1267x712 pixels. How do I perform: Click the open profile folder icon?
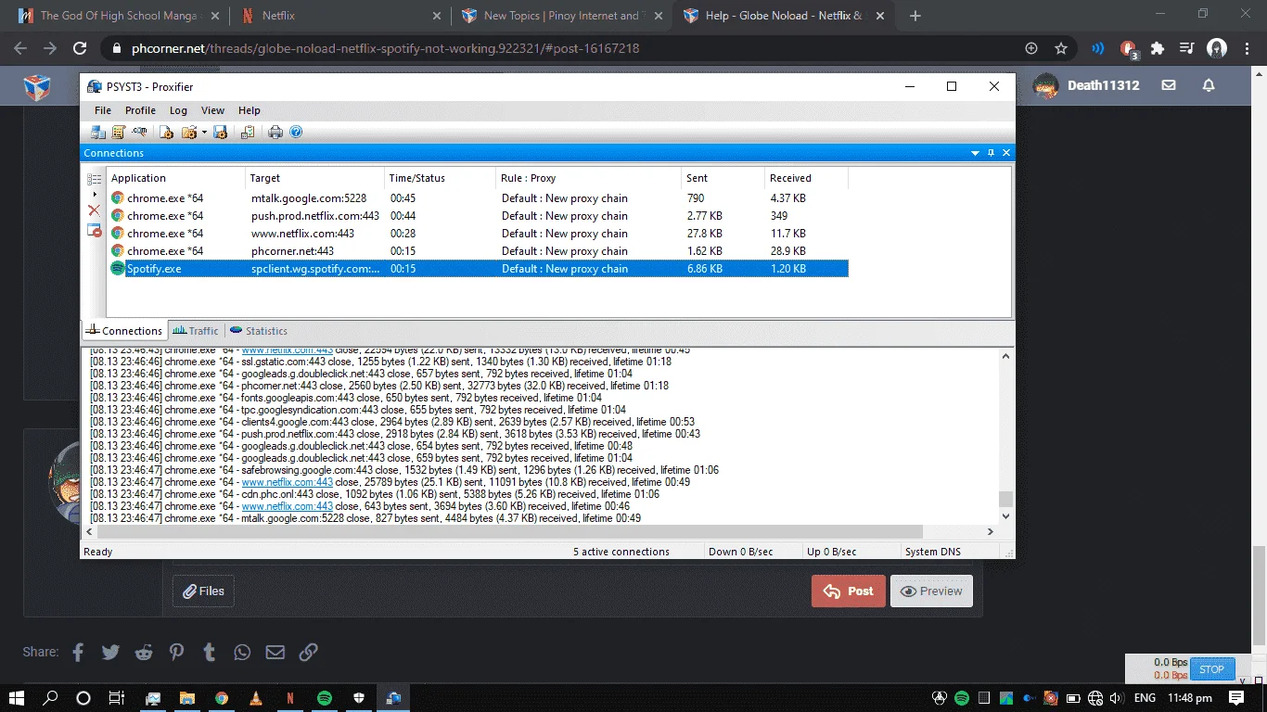[x=188, y=133]
